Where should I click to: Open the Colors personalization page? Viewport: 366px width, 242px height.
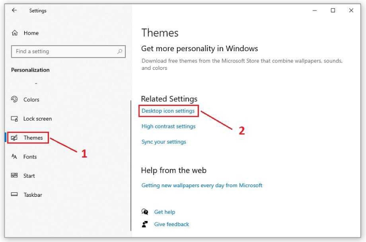31,100
